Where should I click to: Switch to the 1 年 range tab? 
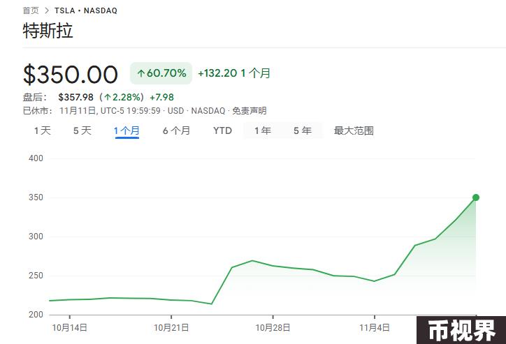tap(263, 130)
